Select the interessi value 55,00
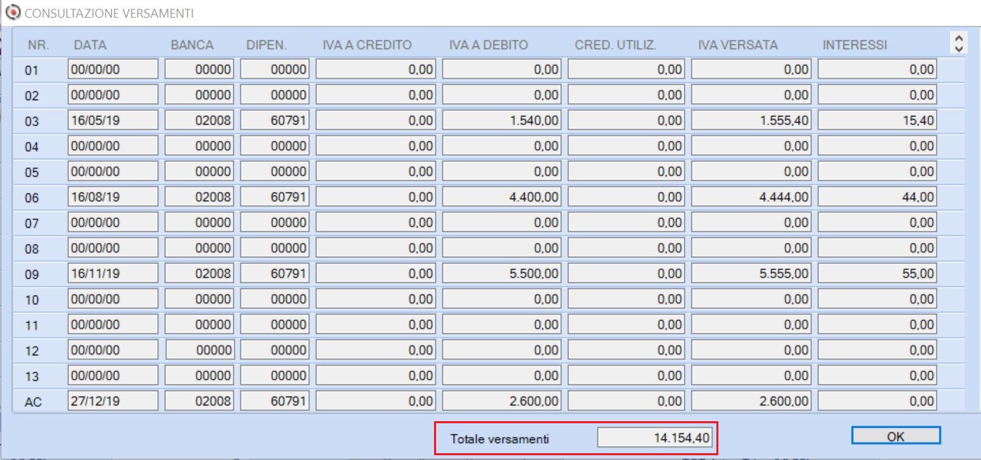The height and width of the screenshot is (460, 981). point(878,274)
